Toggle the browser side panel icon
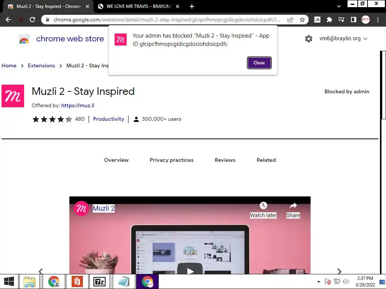The width and height of the screenshot is (386, 289). (354, 20)
